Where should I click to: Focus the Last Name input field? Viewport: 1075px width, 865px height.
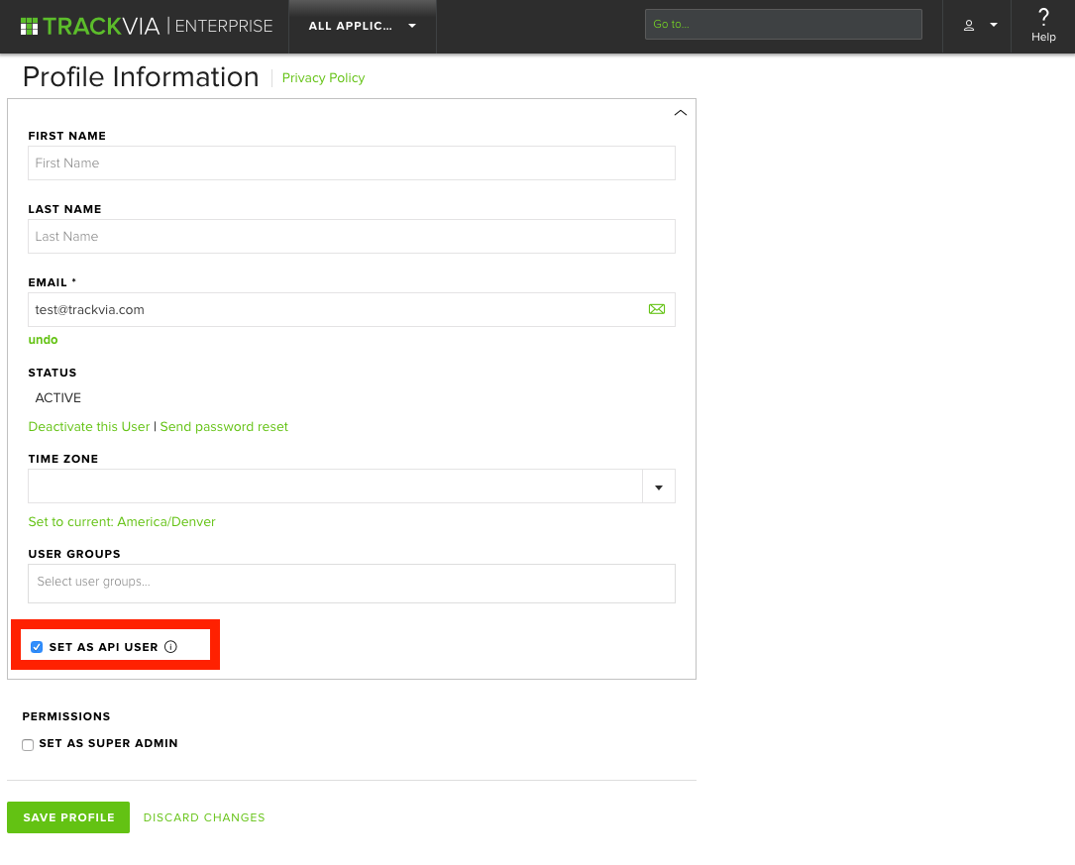point(352,237)
